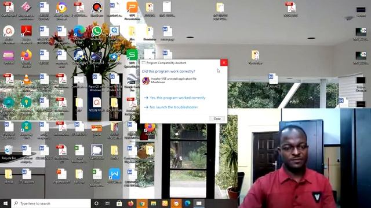Open the Windows Start menu
The height and width of the screenshot is (208, 371).
[x=5, y=203]
